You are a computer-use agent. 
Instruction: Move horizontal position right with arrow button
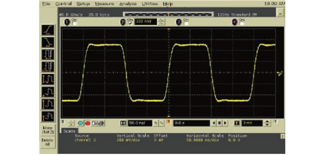click(225, 123)
